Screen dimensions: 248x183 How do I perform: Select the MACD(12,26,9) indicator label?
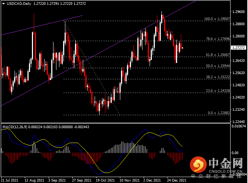[x=15, y=127]
